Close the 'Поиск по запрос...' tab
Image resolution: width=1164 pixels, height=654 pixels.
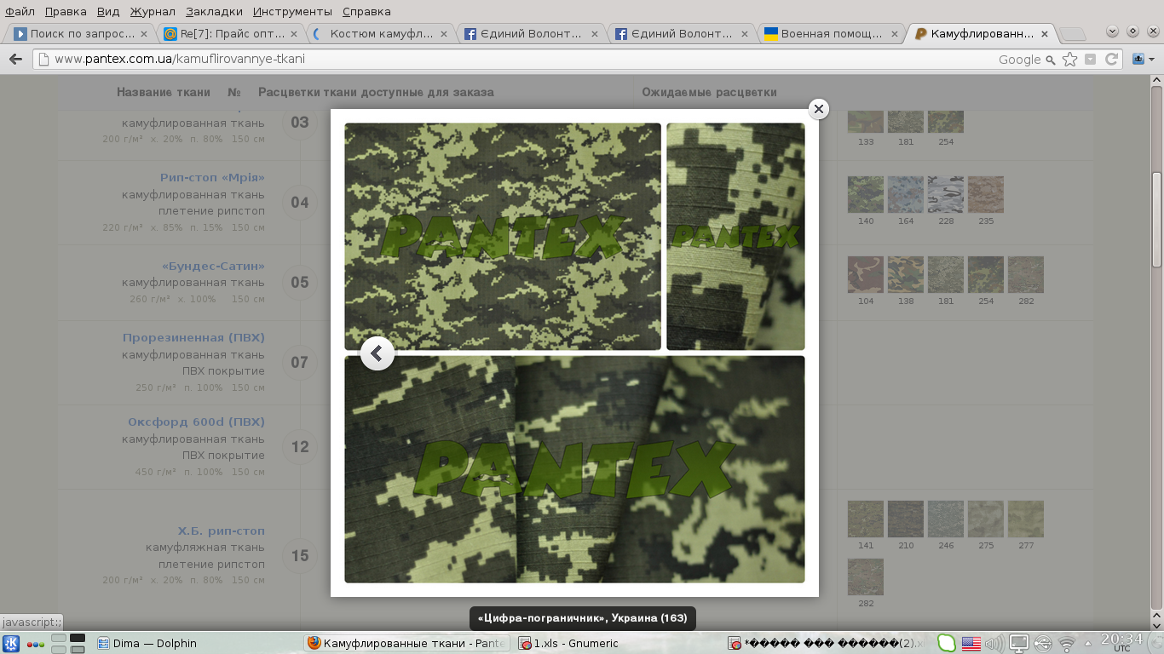(144, 34)
